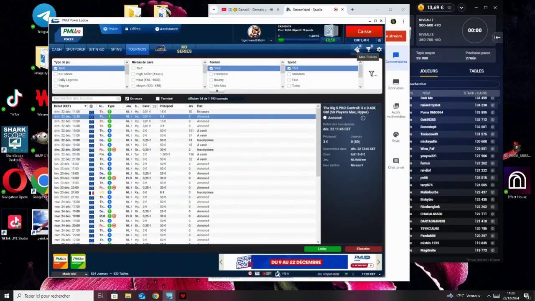Check the Daily Legends filter
Screen dimensions: 535x301
click(x=56, y=80)
